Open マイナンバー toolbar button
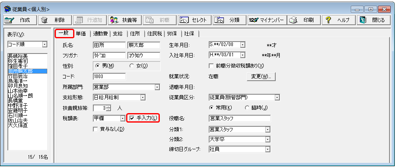 253,20
